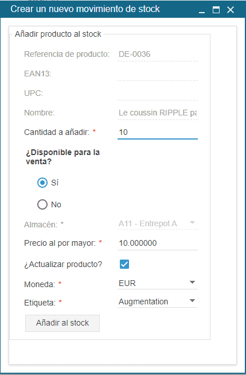Focus the Cantidad a añadir field
Screen dimensions: 246x375
pyautogui.click(x=158, y=132)
